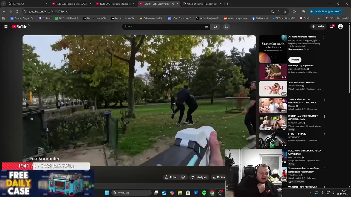This screenshot has width=351, height=197.
Task: Click 'Pobierz' button in the Comet ad
Action: [295, 60]
